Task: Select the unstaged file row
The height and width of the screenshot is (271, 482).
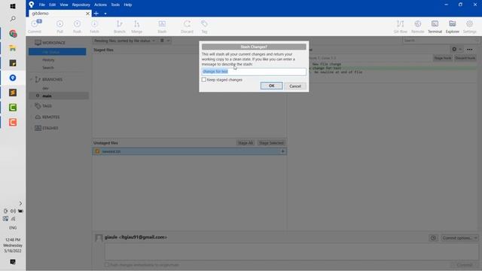Action: pyautogui.click(x=189, y=151)
